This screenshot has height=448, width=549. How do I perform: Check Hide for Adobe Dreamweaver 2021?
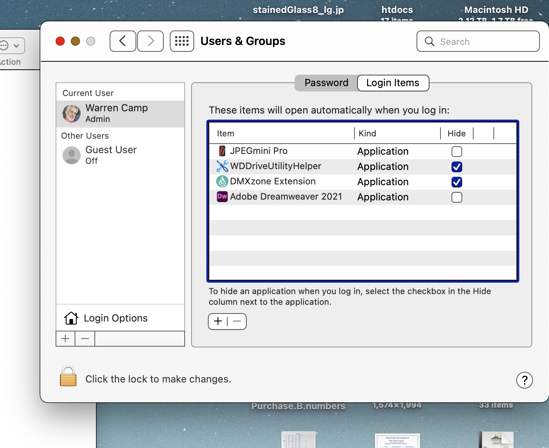[x=456, y=197]
